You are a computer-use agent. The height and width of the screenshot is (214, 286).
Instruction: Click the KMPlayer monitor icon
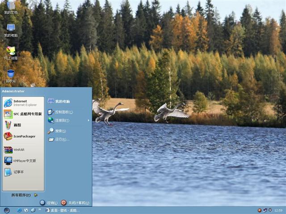pos(8,161)
